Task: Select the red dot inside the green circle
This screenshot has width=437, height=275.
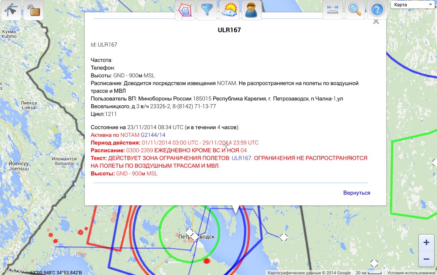Action: (207, 261)
